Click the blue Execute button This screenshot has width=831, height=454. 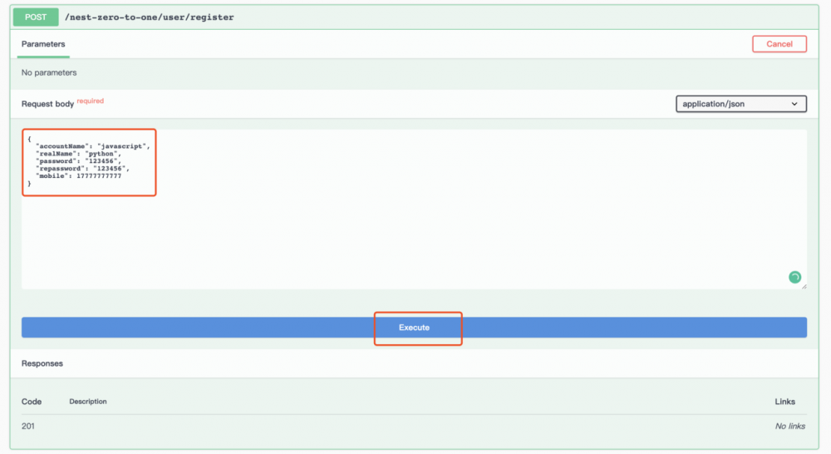click(414, 328)
